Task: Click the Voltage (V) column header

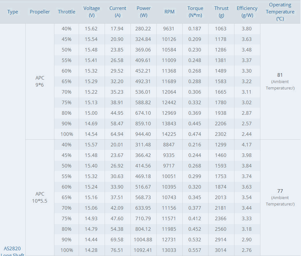Action: [91, 12]
